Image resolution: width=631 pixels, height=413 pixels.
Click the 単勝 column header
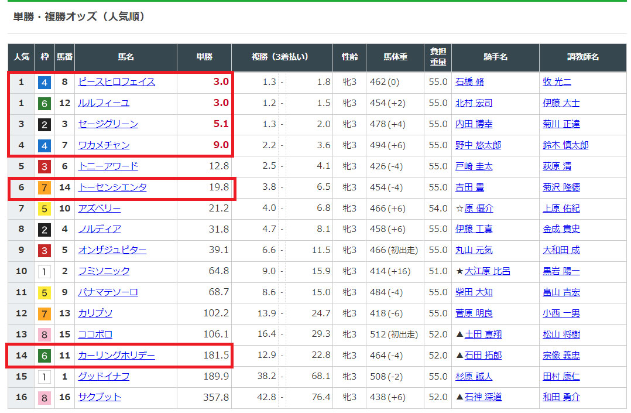[x=204, y=57]
